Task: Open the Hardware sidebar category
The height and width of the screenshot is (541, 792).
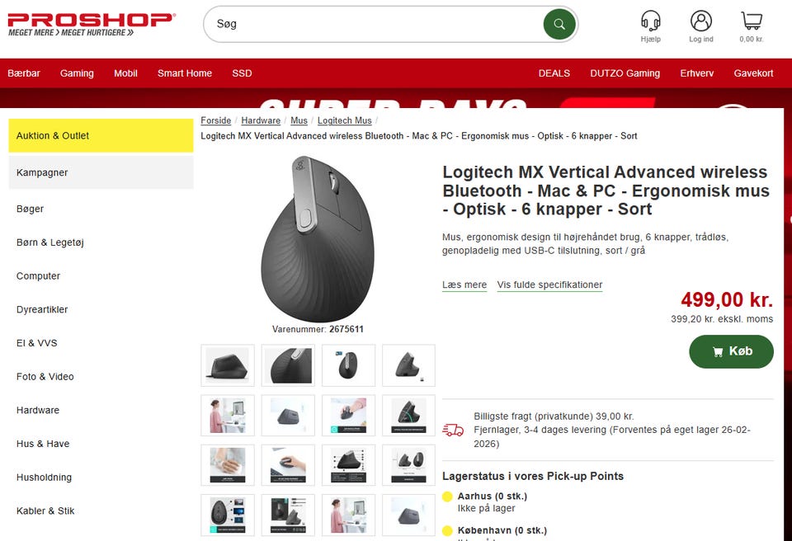Action: 38,410
